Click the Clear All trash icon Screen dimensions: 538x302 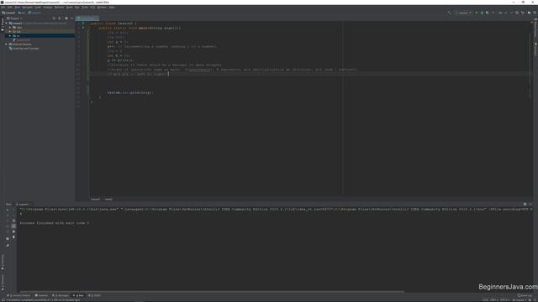point(13,237)
